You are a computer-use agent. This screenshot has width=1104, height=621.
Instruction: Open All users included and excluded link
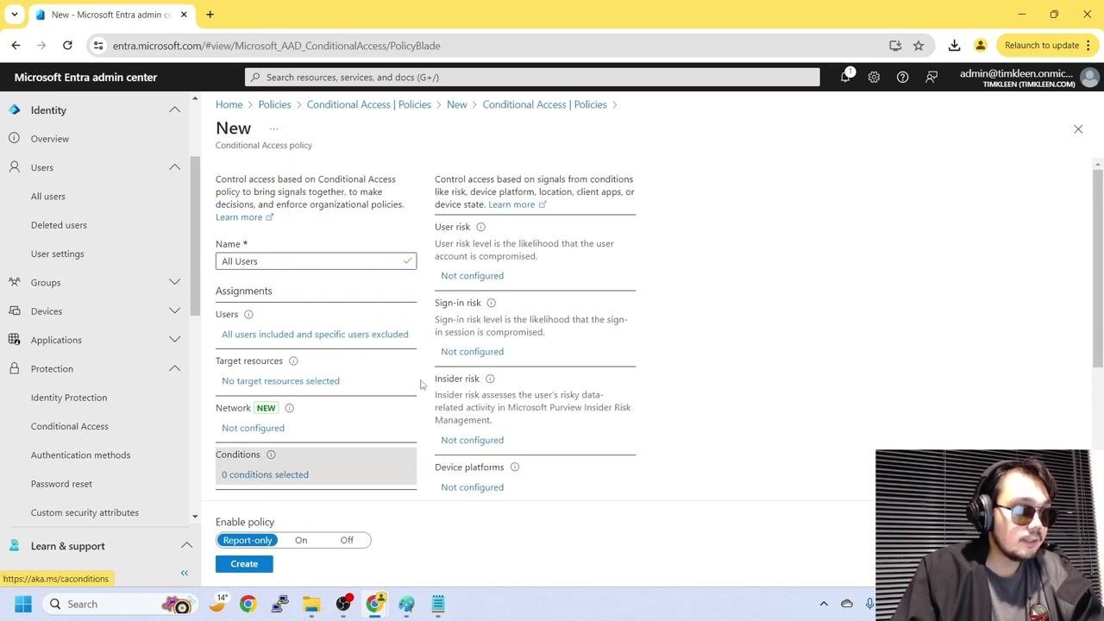coord(315,334)
